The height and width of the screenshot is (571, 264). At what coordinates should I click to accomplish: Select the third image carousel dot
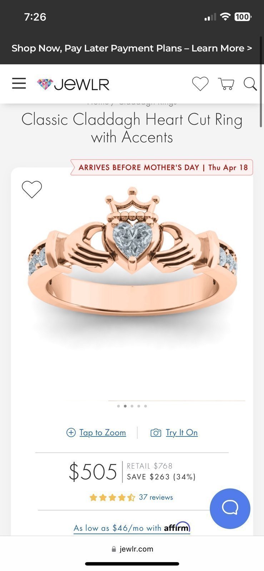132,406
